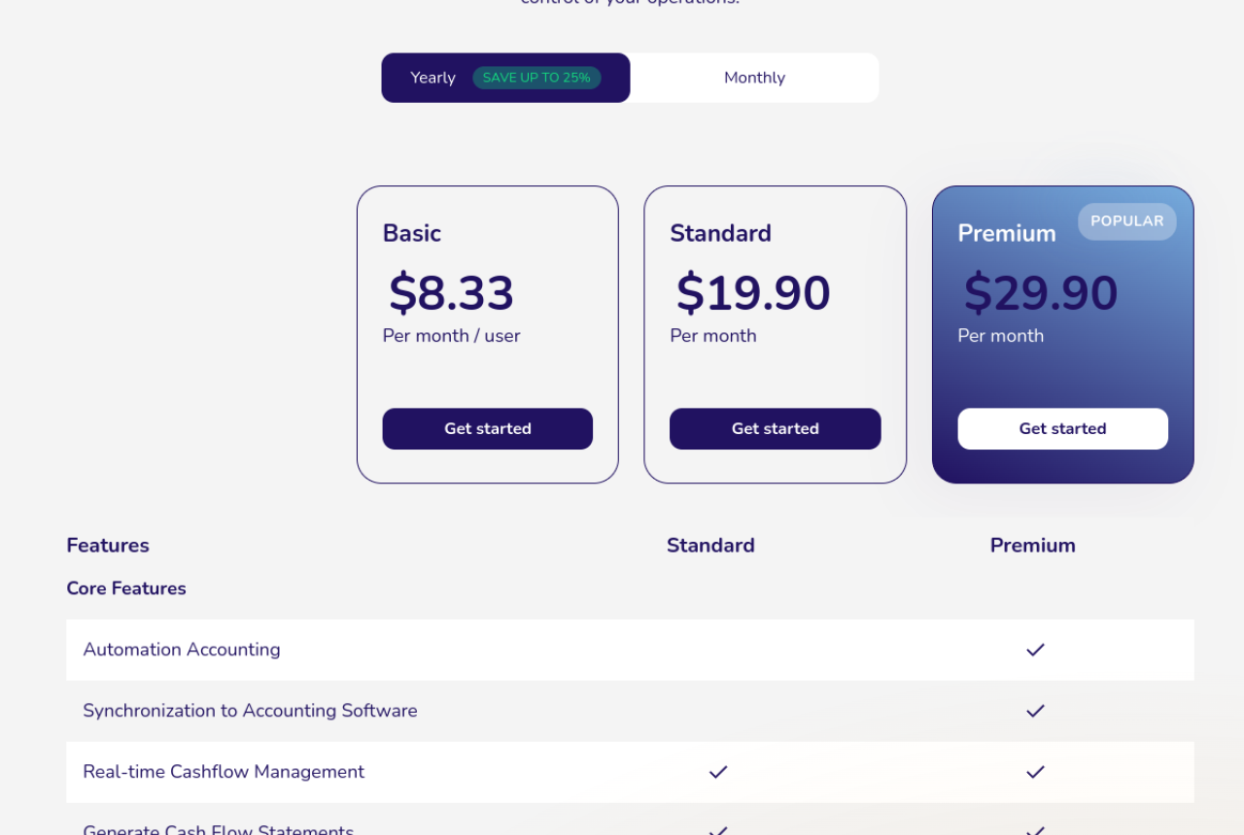
Task: Select Standard checkmark for Real-time Cashflow Management
Action: point(718,772)
